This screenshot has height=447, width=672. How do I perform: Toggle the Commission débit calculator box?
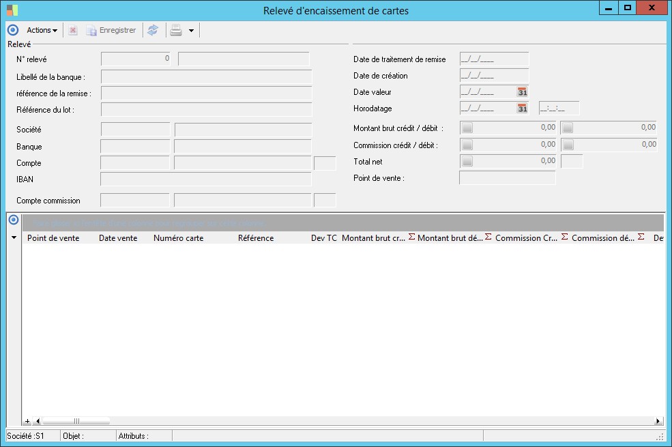click(568, 145)
